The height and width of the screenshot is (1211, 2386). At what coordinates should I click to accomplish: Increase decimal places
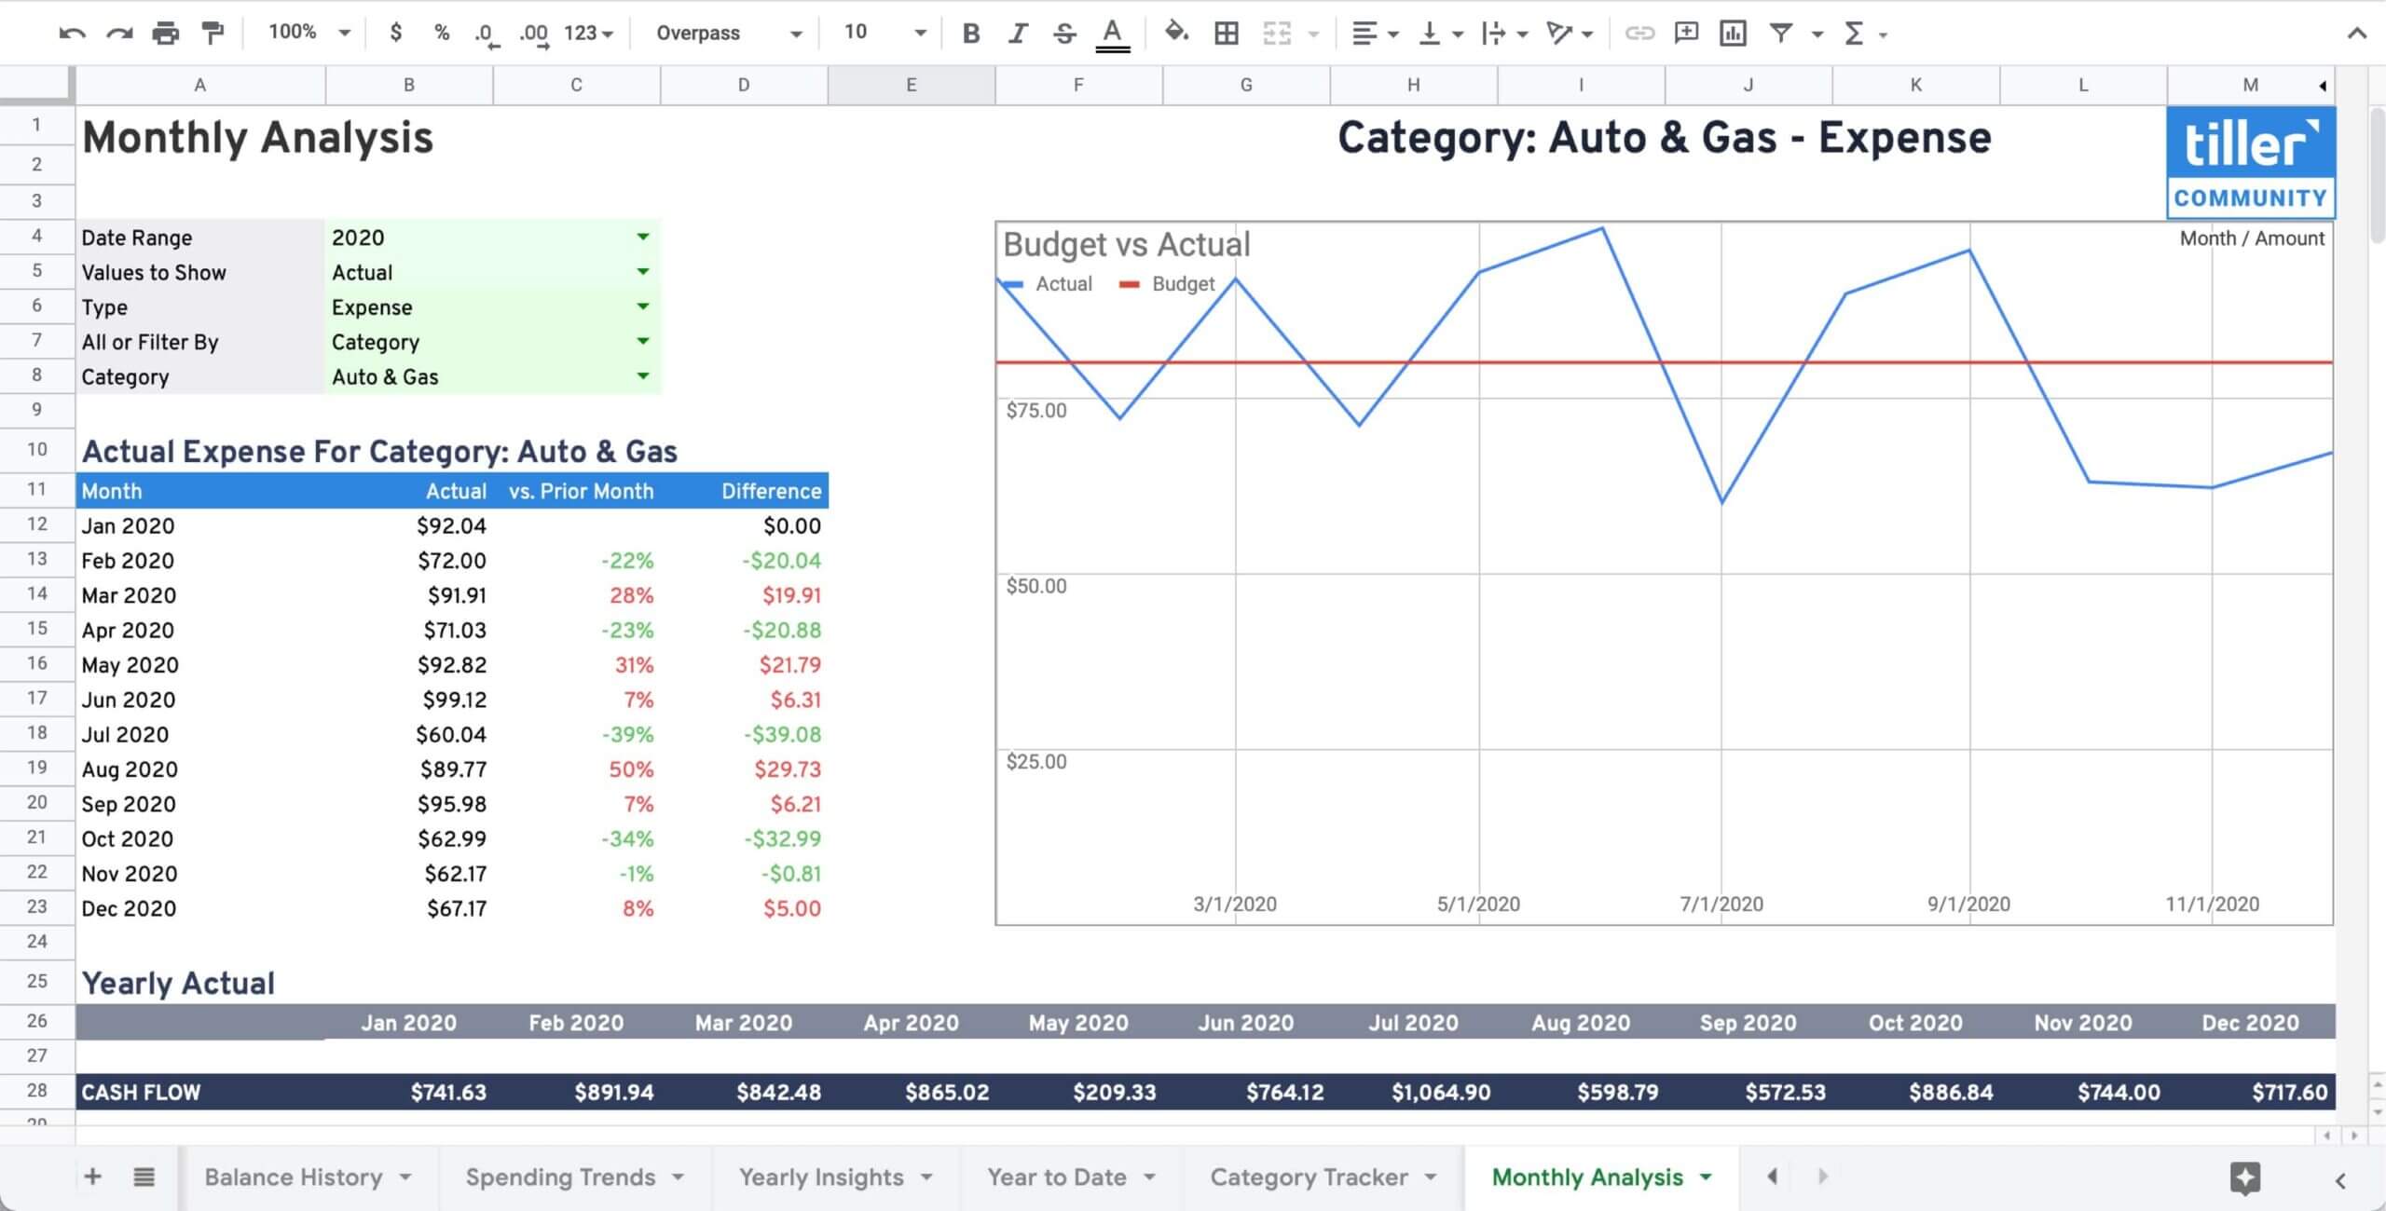point(534,34)
